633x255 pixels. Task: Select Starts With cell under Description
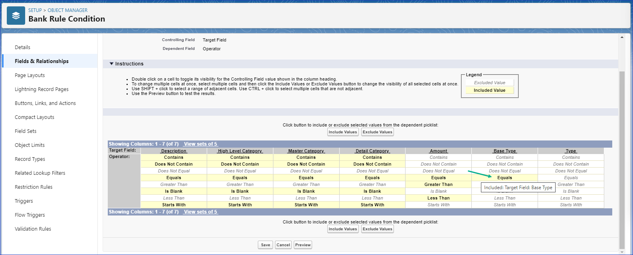(x=174, y=205)
